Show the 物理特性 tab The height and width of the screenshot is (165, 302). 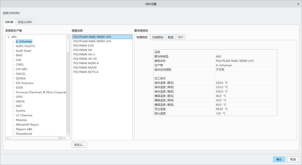click(142, 37)
